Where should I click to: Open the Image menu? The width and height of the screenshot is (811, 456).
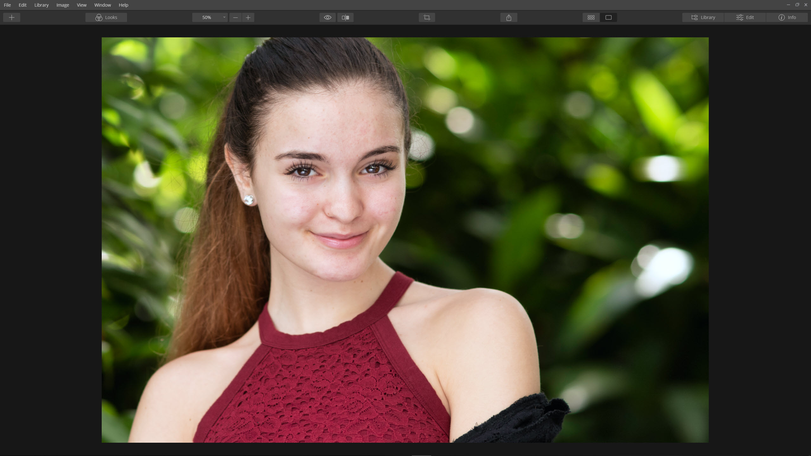click(x=62, y=5)
